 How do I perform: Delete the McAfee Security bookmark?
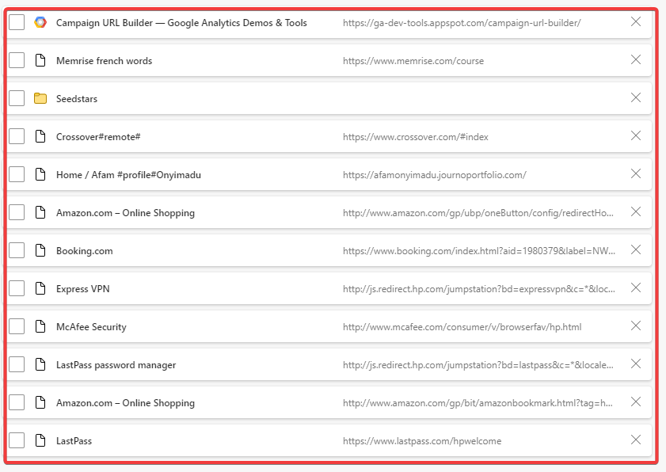635,325
